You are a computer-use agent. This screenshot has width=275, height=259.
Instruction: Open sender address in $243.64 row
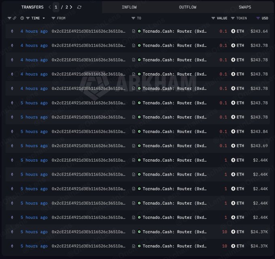[x=89, y=31]
